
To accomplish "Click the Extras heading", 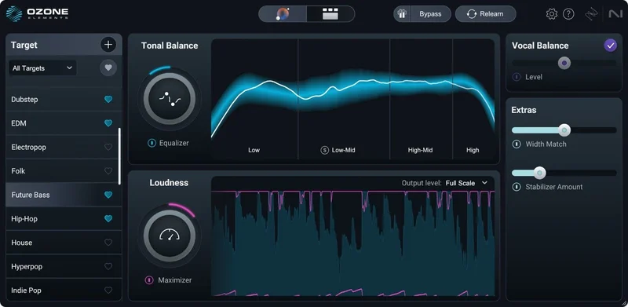I will (x=524, y=110).
